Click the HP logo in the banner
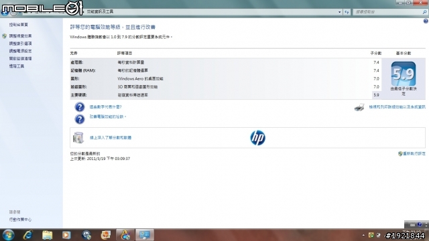The width and height of the screenshot is (429, 241). tap(257, 138)
